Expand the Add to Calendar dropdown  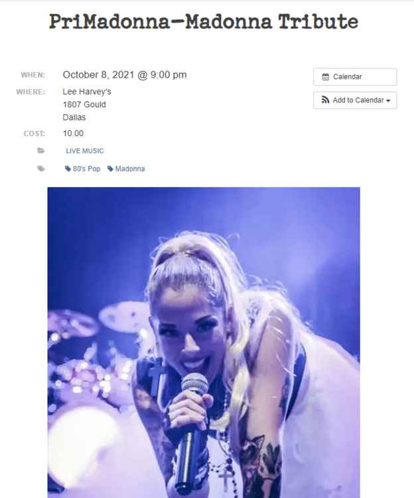(355, 100)
